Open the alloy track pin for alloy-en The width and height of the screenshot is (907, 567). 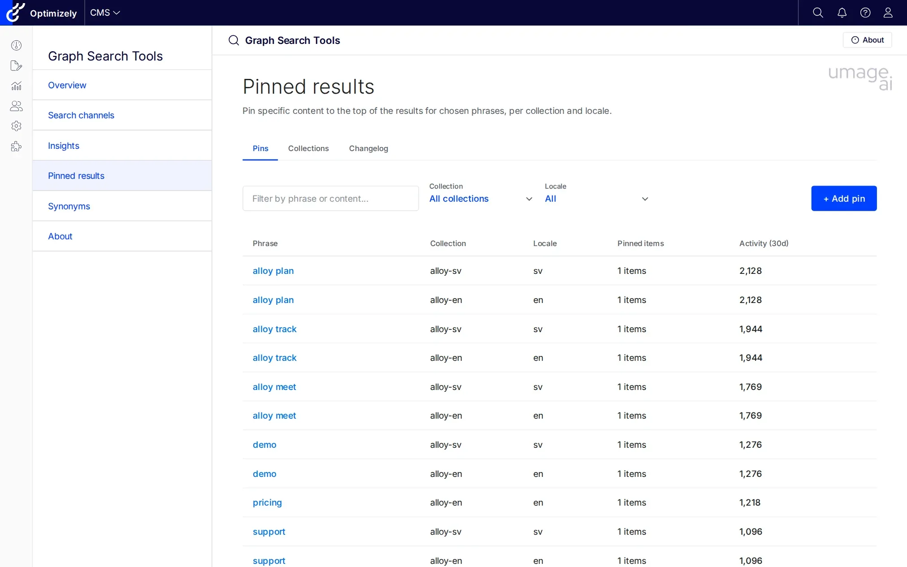click(274, 358)
